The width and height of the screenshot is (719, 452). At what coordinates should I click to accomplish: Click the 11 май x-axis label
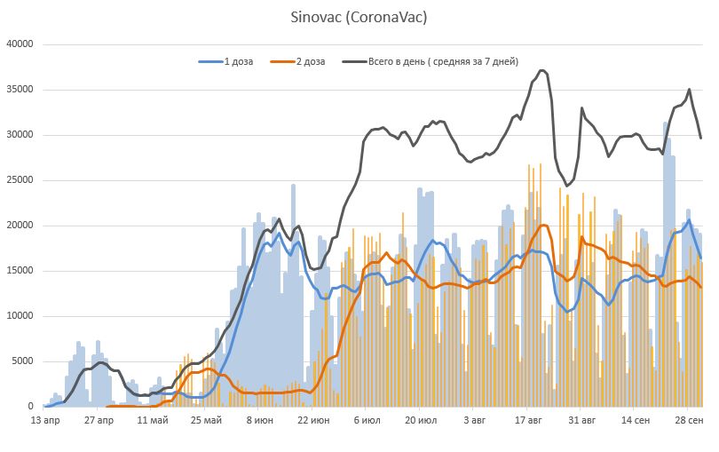pyautogui.click(x=153, y=420)
